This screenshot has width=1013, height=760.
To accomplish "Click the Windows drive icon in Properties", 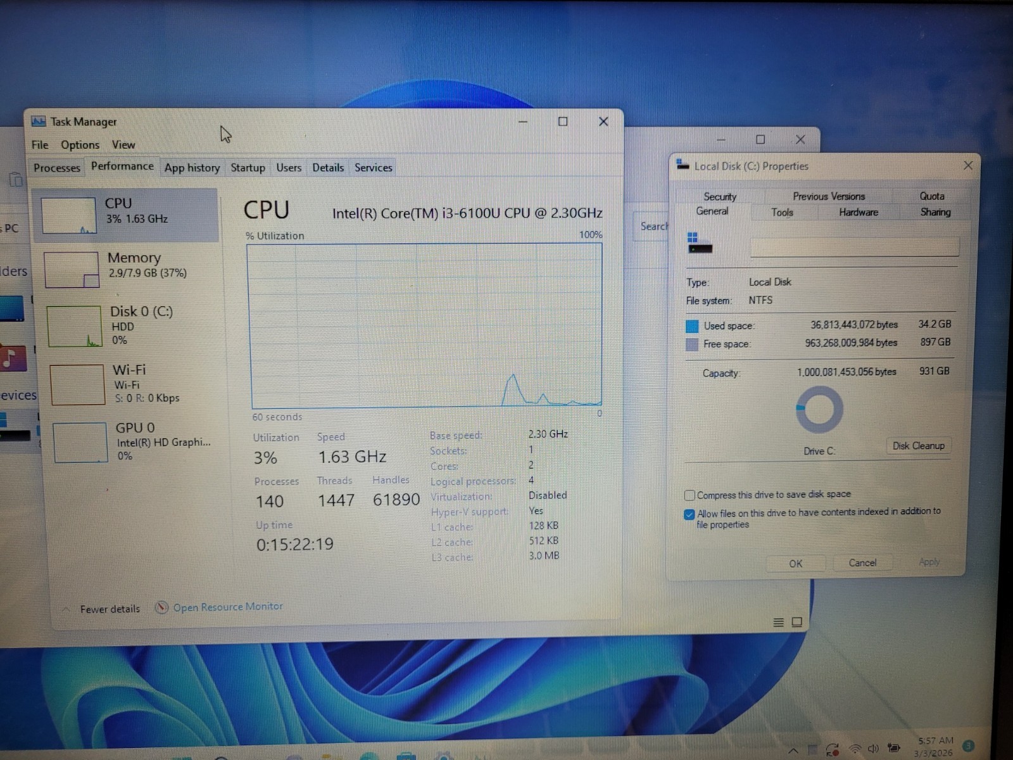I will tap(700, 243).
